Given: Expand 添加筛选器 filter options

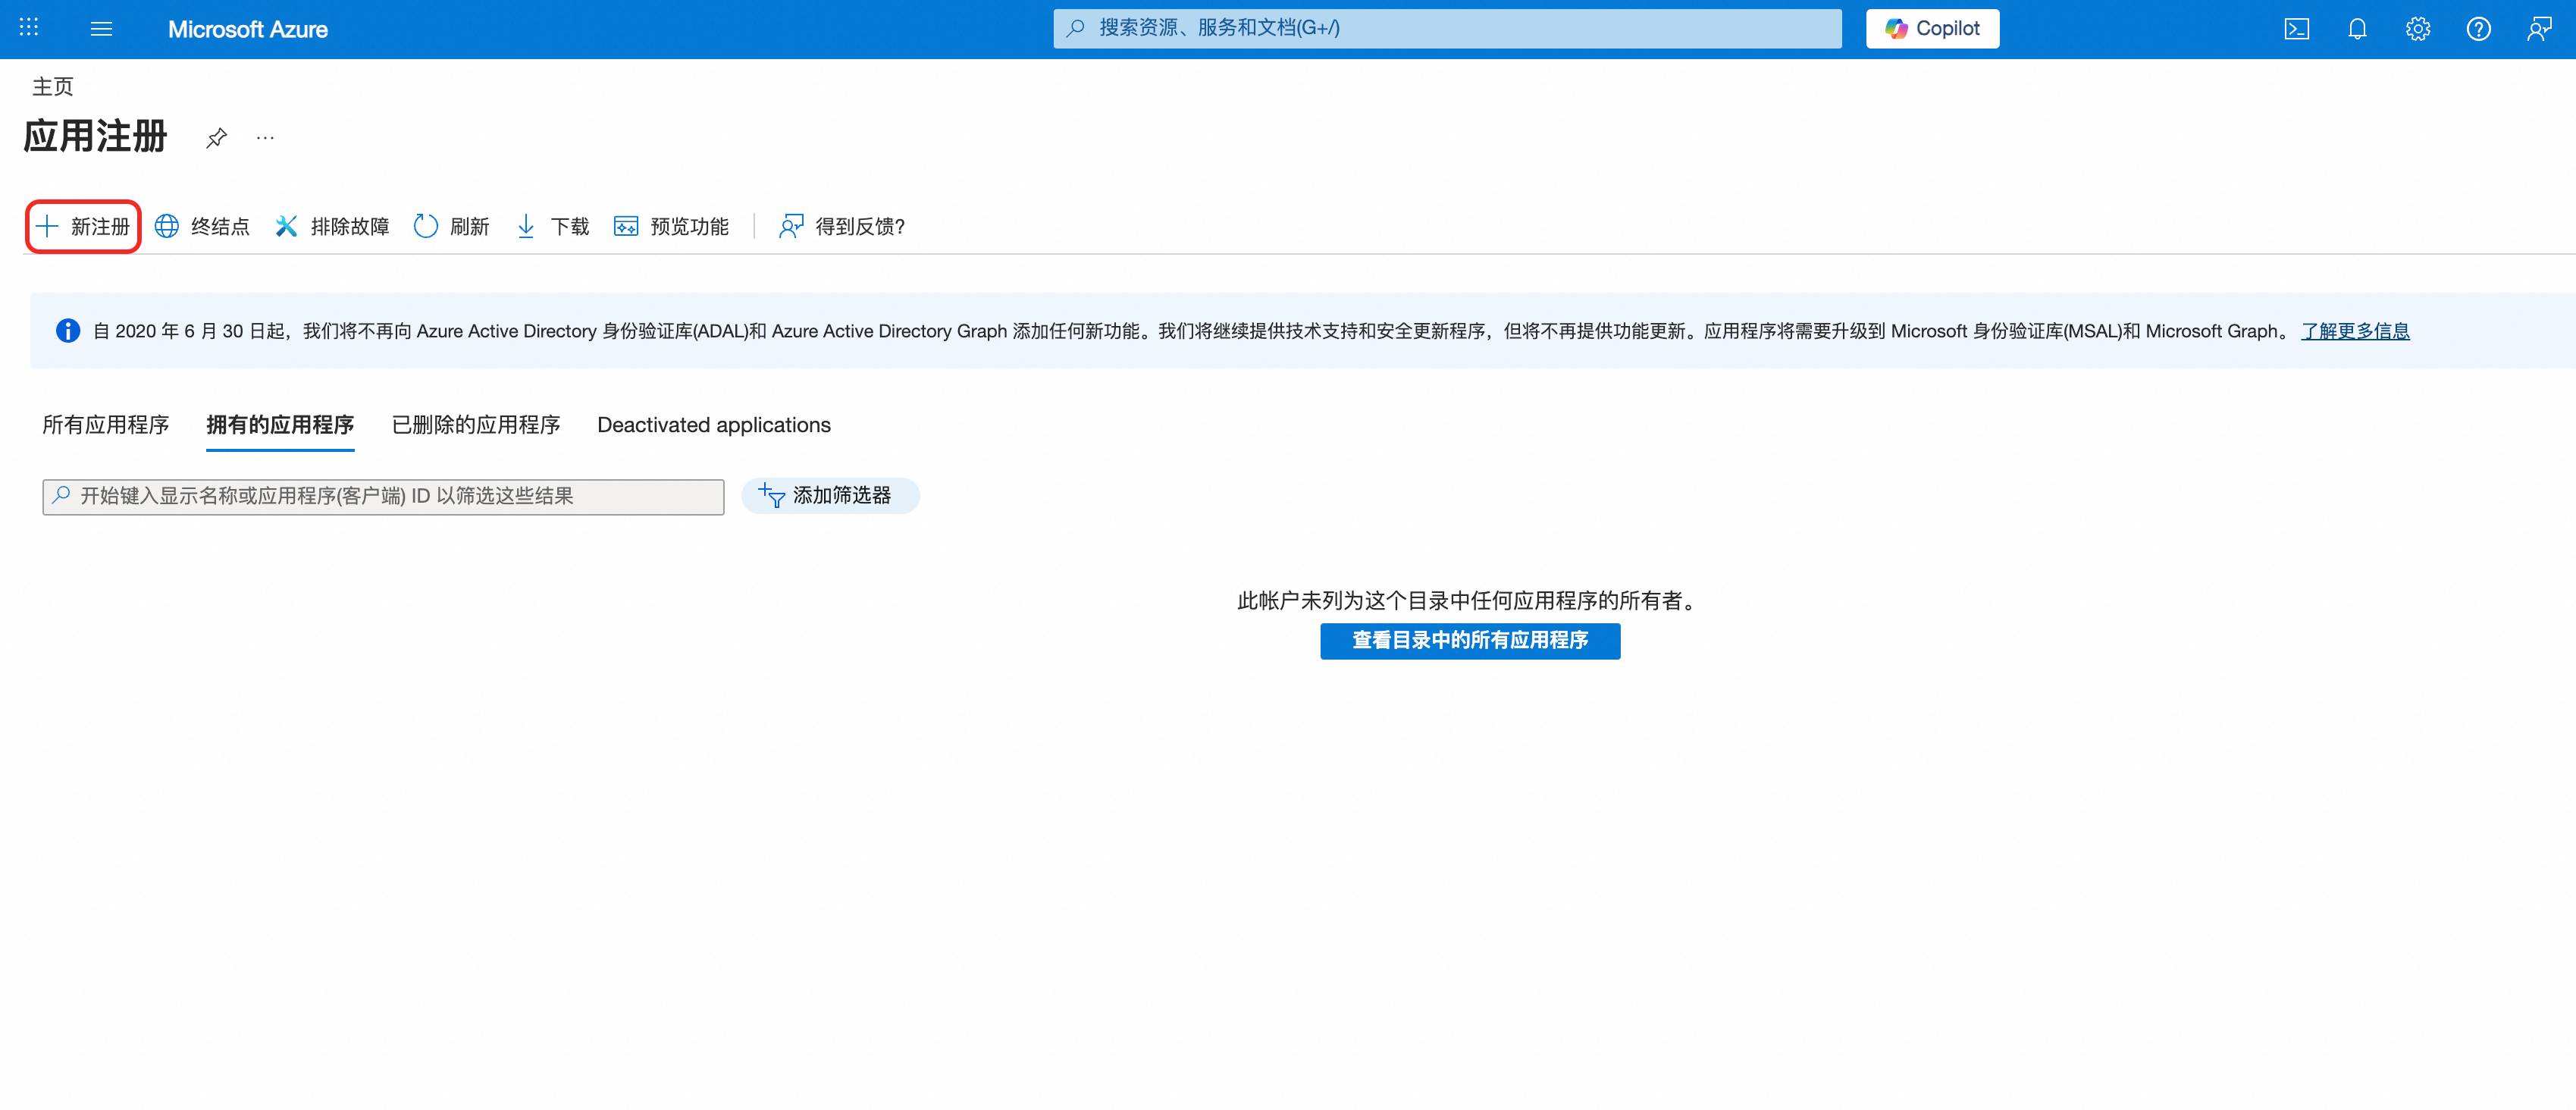Looking at the screenshot, I should (x=829, y=496).
